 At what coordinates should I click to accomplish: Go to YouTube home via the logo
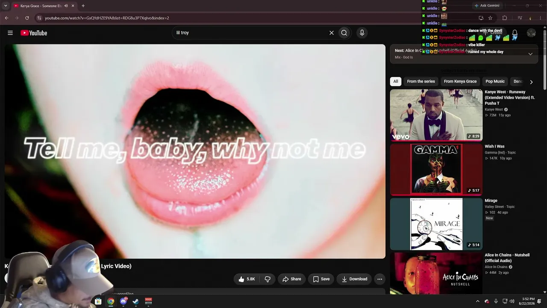pos(34,33)
